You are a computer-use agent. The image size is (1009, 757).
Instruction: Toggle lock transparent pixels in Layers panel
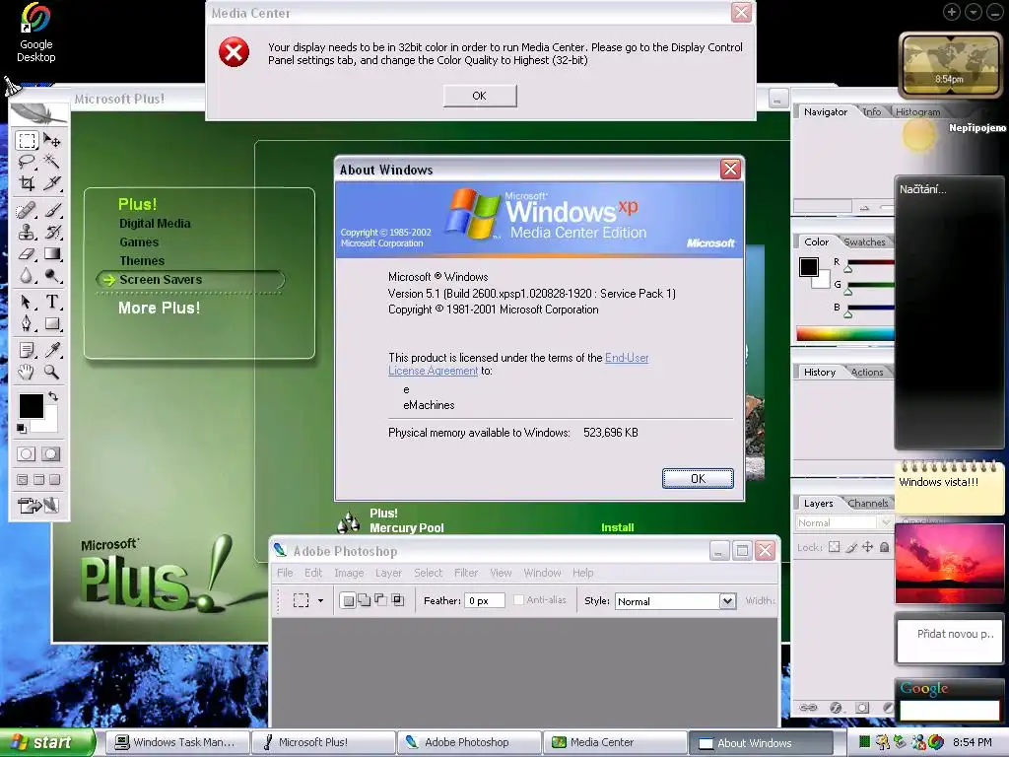pyautogui.click(x=834, y=547)
